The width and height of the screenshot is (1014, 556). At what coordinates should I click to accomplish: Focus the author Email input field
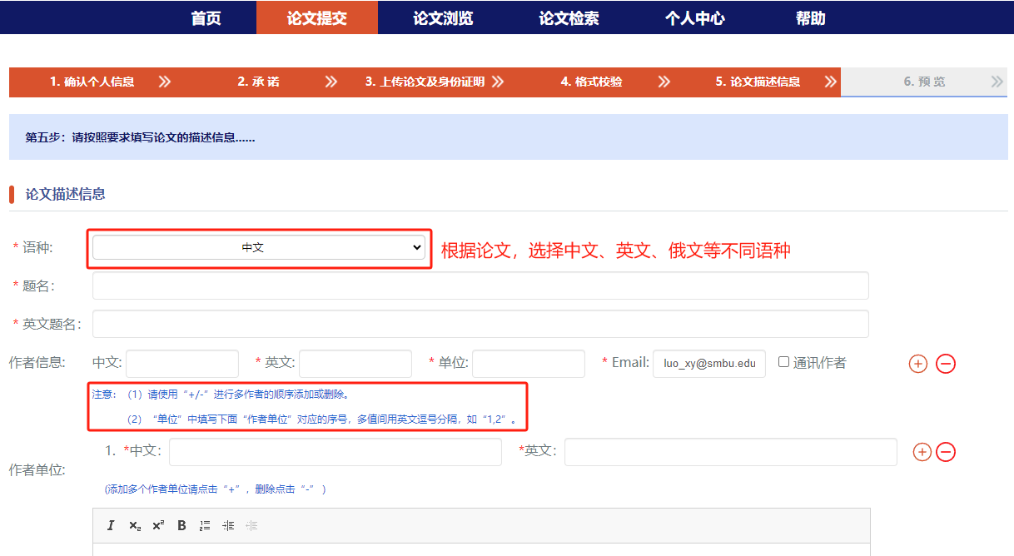(708, 364)
